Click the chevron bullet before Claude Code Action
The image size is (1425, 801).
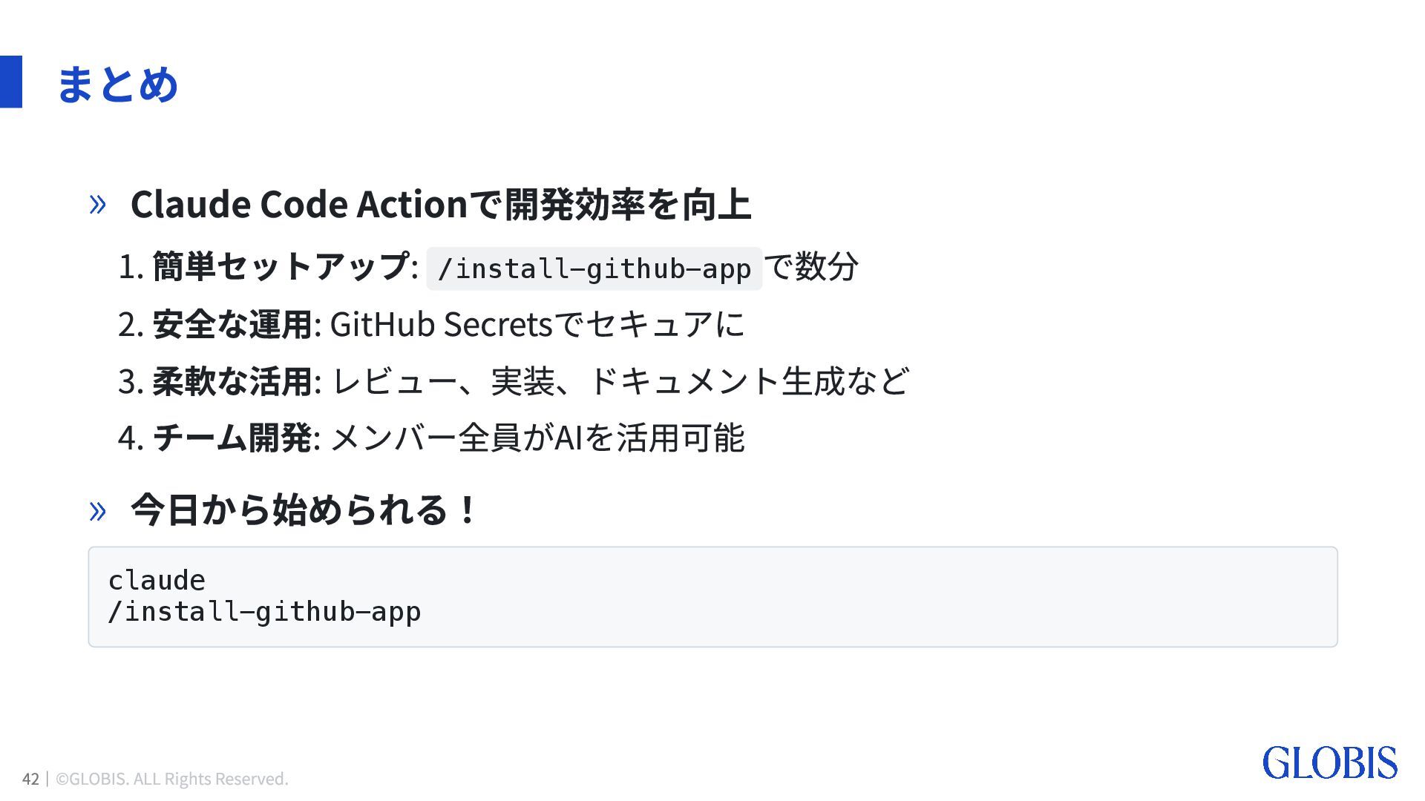click(x=97, y=204)
